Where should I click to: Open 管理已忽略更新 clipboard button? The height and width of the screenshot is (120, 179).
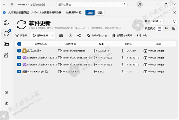pyautogui.click(x=122, y=36)
